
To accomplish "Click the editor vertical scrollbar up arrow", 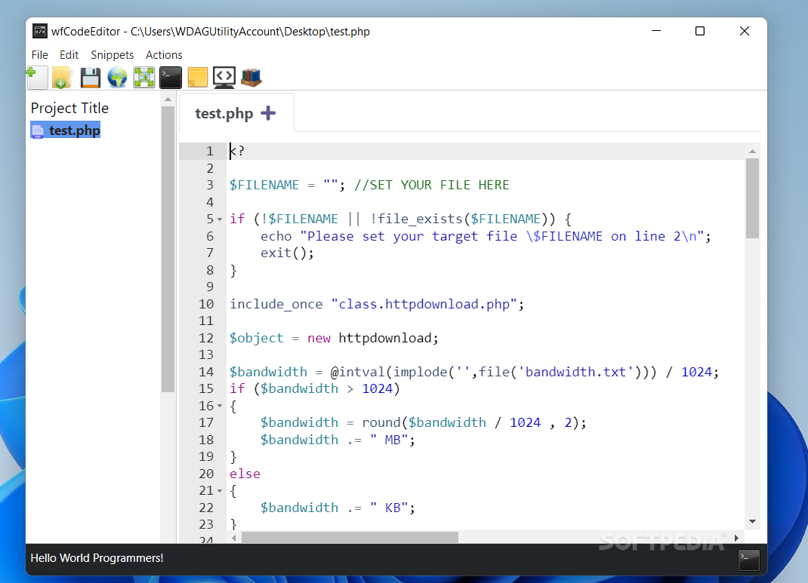I will pyautogui.click(x=752, y=152).
